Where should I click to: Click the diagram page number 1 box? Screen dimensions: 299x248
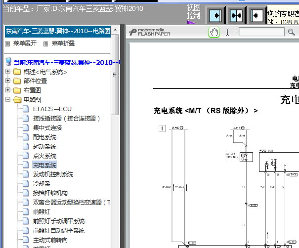tap(162, 128)
